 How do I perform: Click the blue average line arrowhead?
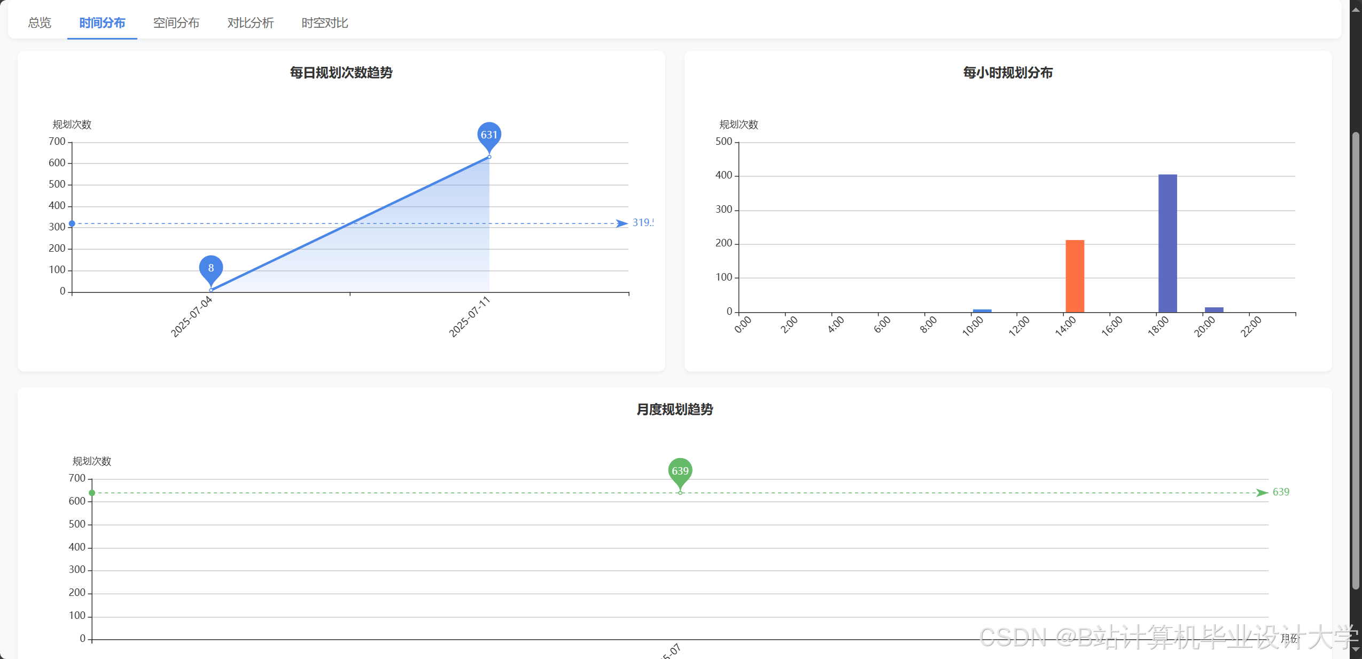(x=621, y=223)
